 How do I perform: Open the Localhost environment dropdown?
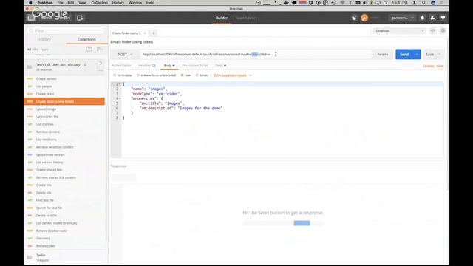click(x=399, y=30)
